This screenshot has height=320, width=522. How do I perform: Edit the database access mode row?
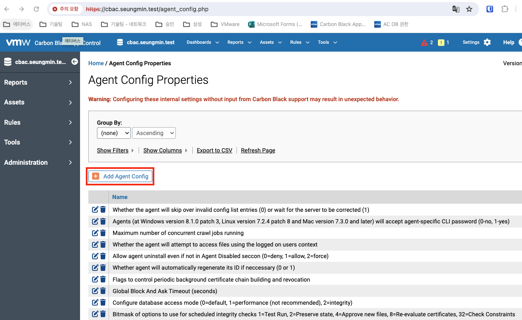pyautogui.click(x=95, y=303)
